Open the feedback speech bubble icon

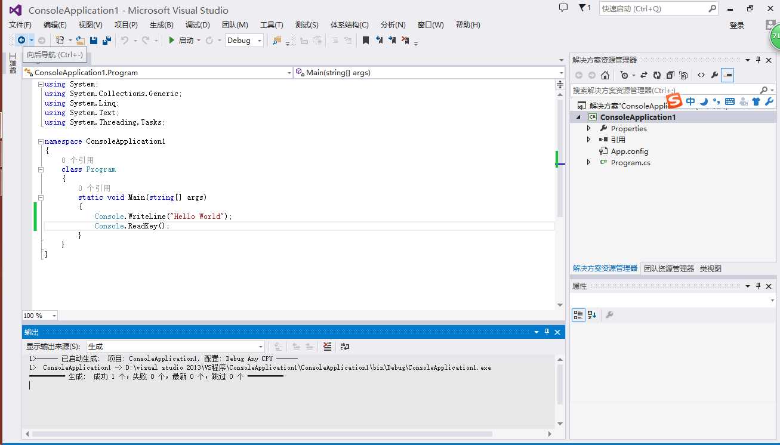563,8
